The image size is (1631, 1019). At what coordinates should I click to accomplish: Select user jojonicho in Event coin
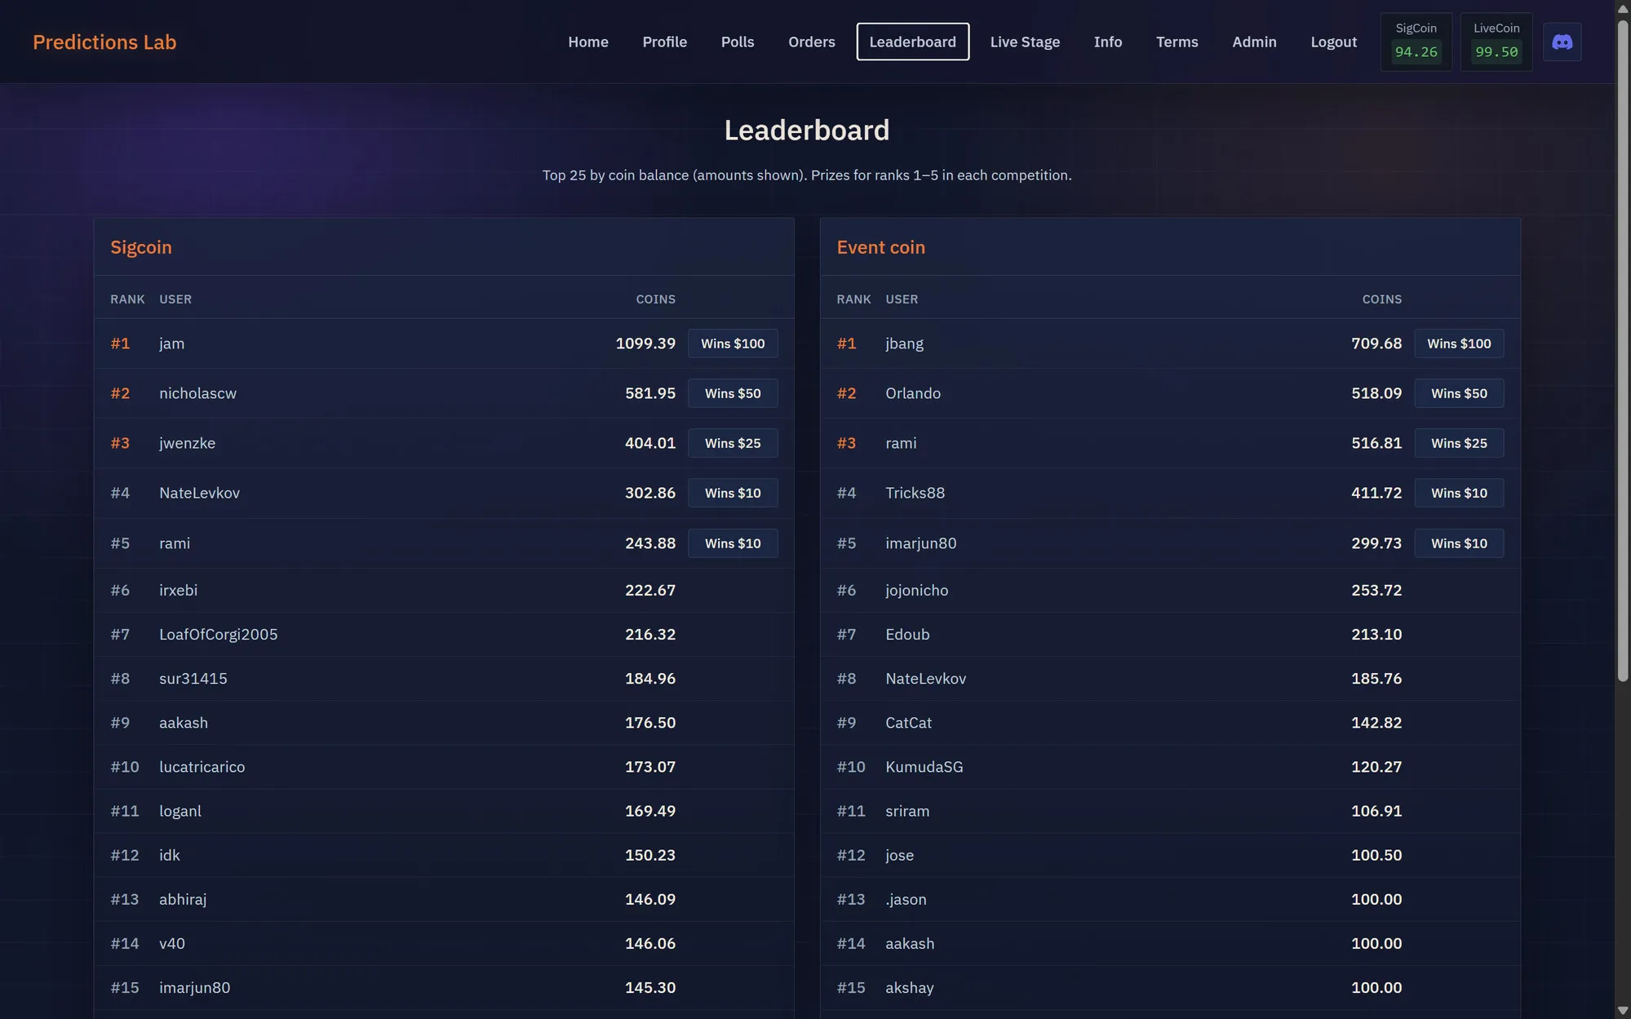(916, 590)
